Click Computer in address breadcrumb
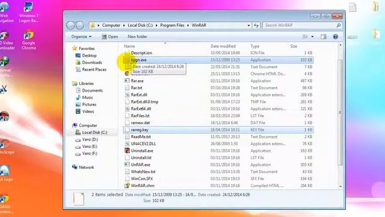 [x=111, y=25]
